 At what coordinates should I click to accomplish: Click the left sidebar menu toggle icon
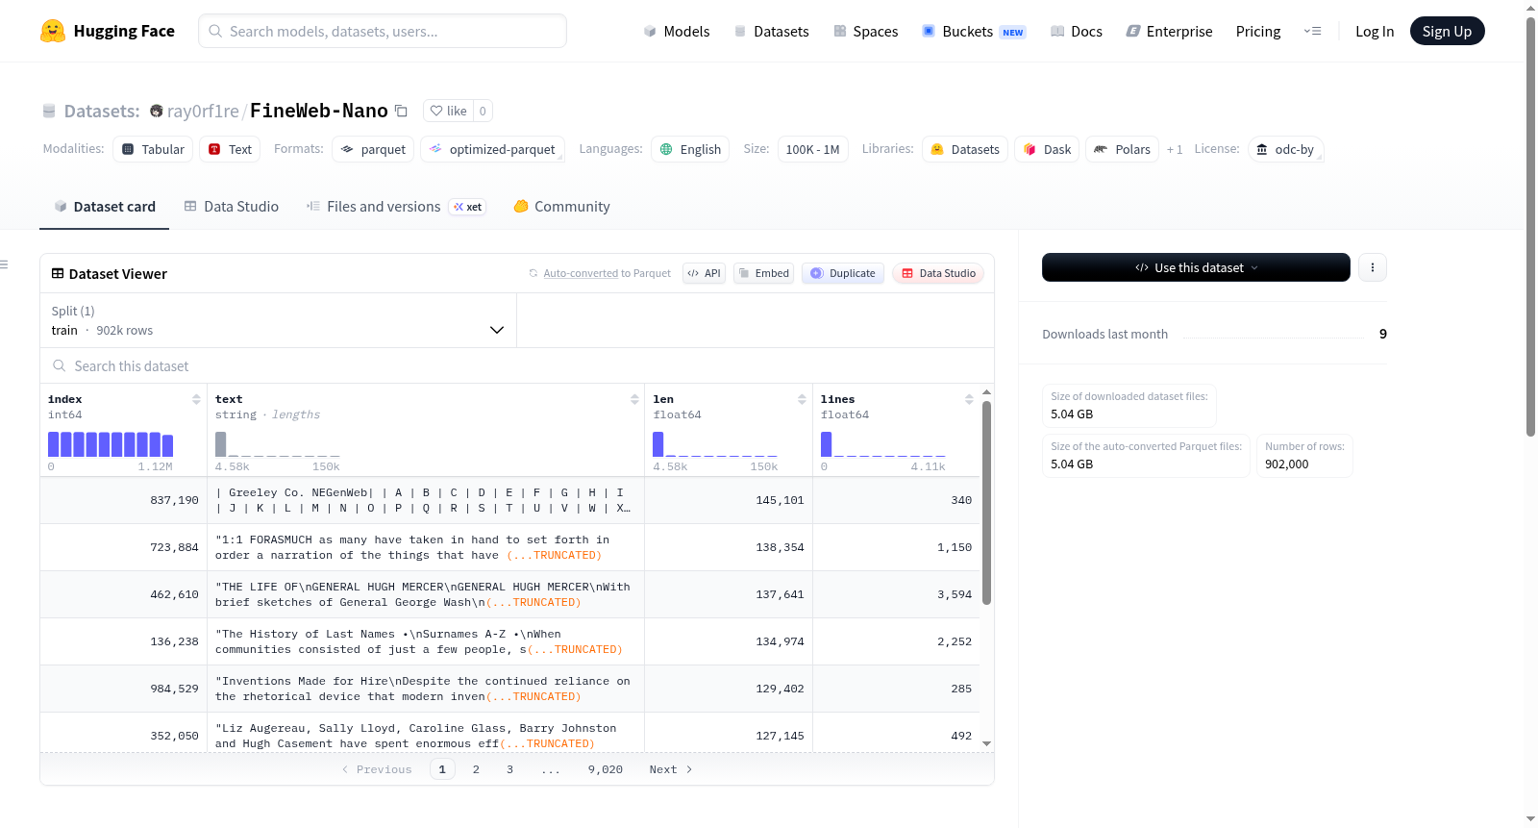(x=4, y=264)
